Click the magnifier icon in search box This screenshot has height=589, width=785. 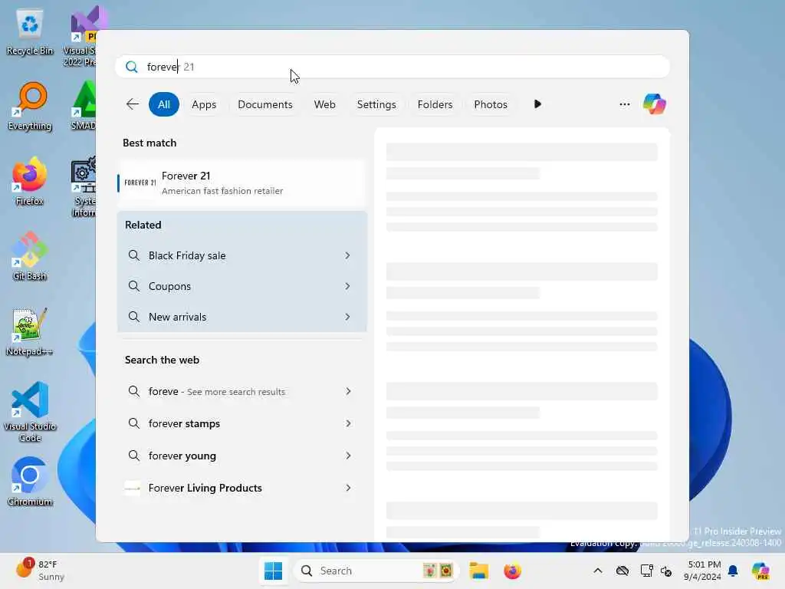coord(132,67)
